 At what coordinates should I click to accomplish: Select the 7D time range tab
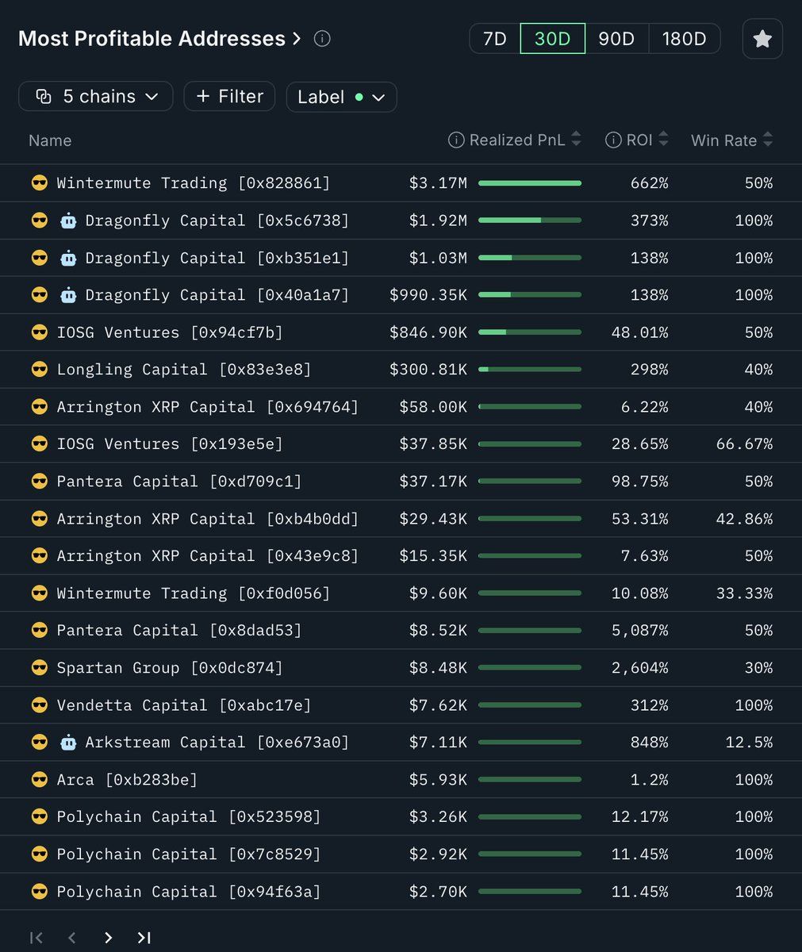[x=493, y=38]
